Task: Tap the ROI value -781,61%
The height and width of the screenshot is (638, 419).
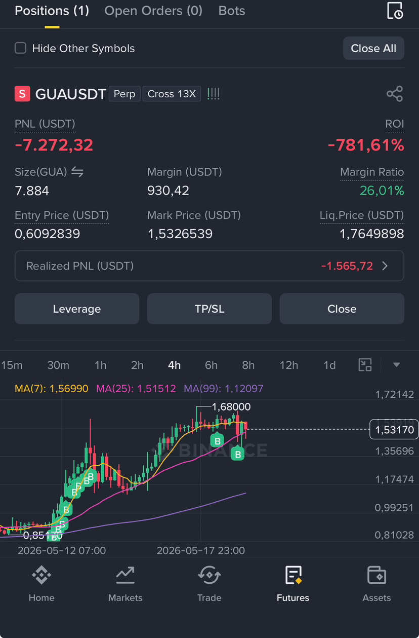Action: [x=366, y=145]
